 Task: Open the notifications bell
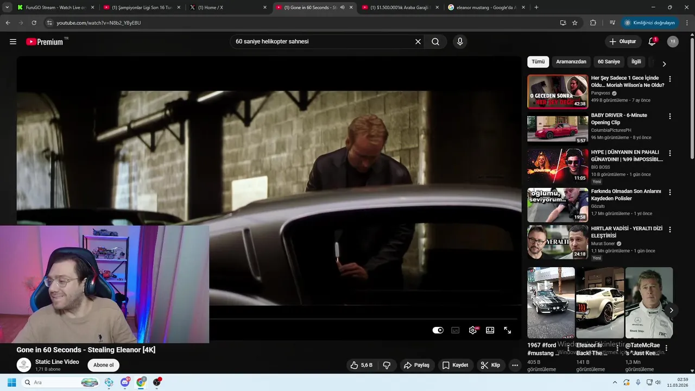(x=652, y=42)
